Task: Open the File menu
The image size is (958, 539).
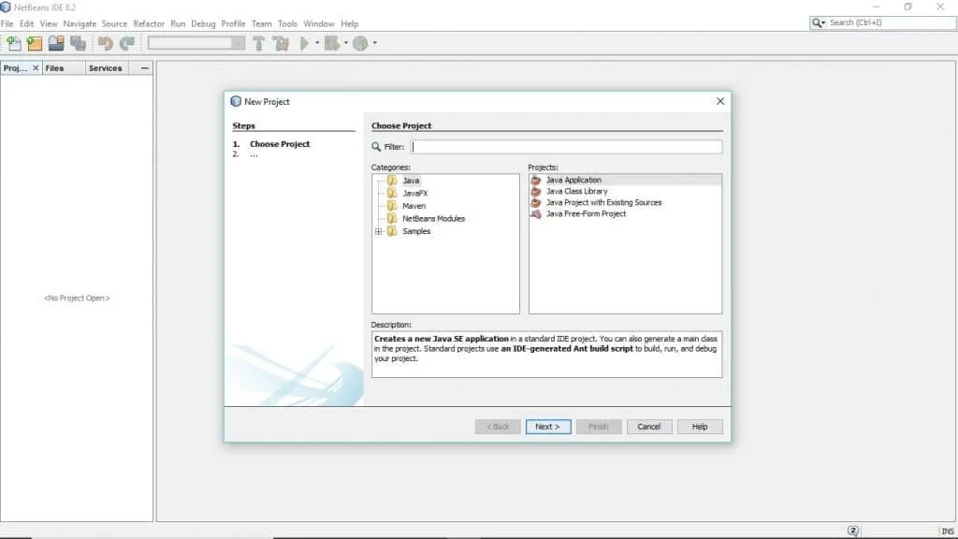Action: [x=7, y=23]
